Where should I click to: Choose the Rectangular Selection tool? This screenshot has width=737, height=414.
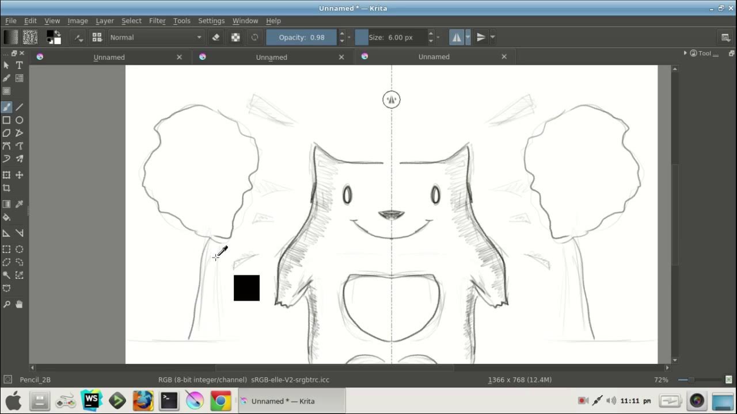tap(6, 249)
